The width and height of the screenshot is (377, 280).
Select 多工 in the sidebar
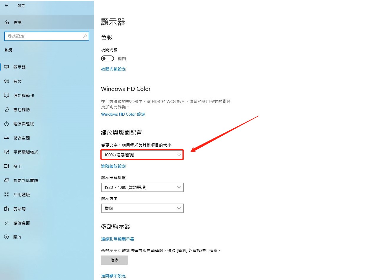pyautogui.click(x=47, y=166)
